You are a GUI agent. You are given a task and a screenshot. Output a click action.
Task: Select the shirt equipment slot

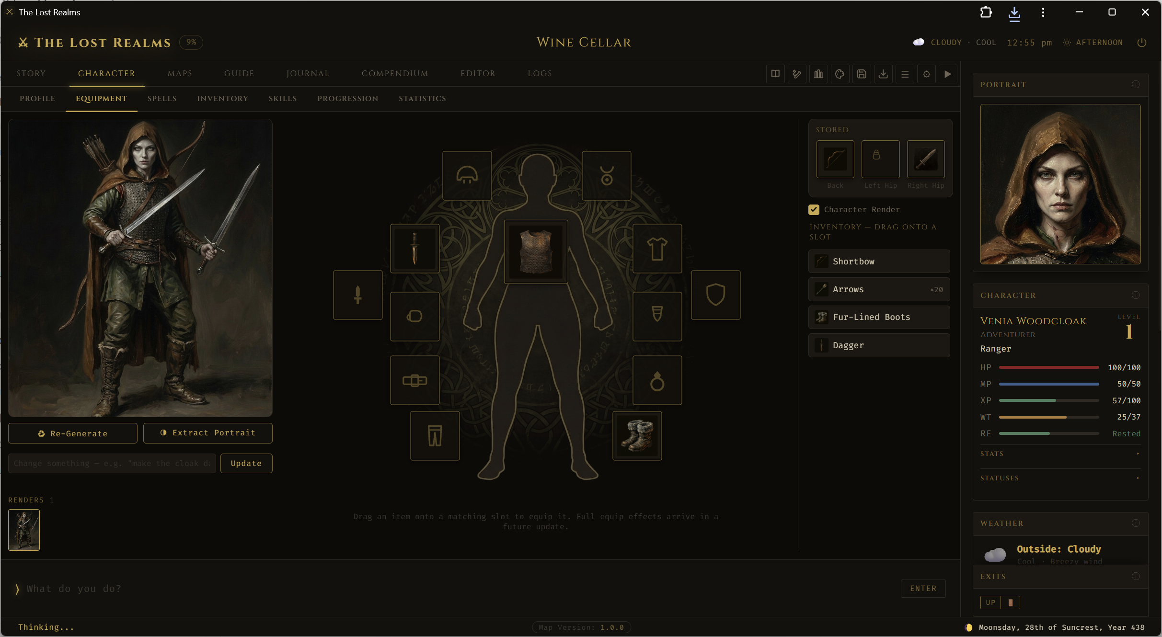click(657, 249)
